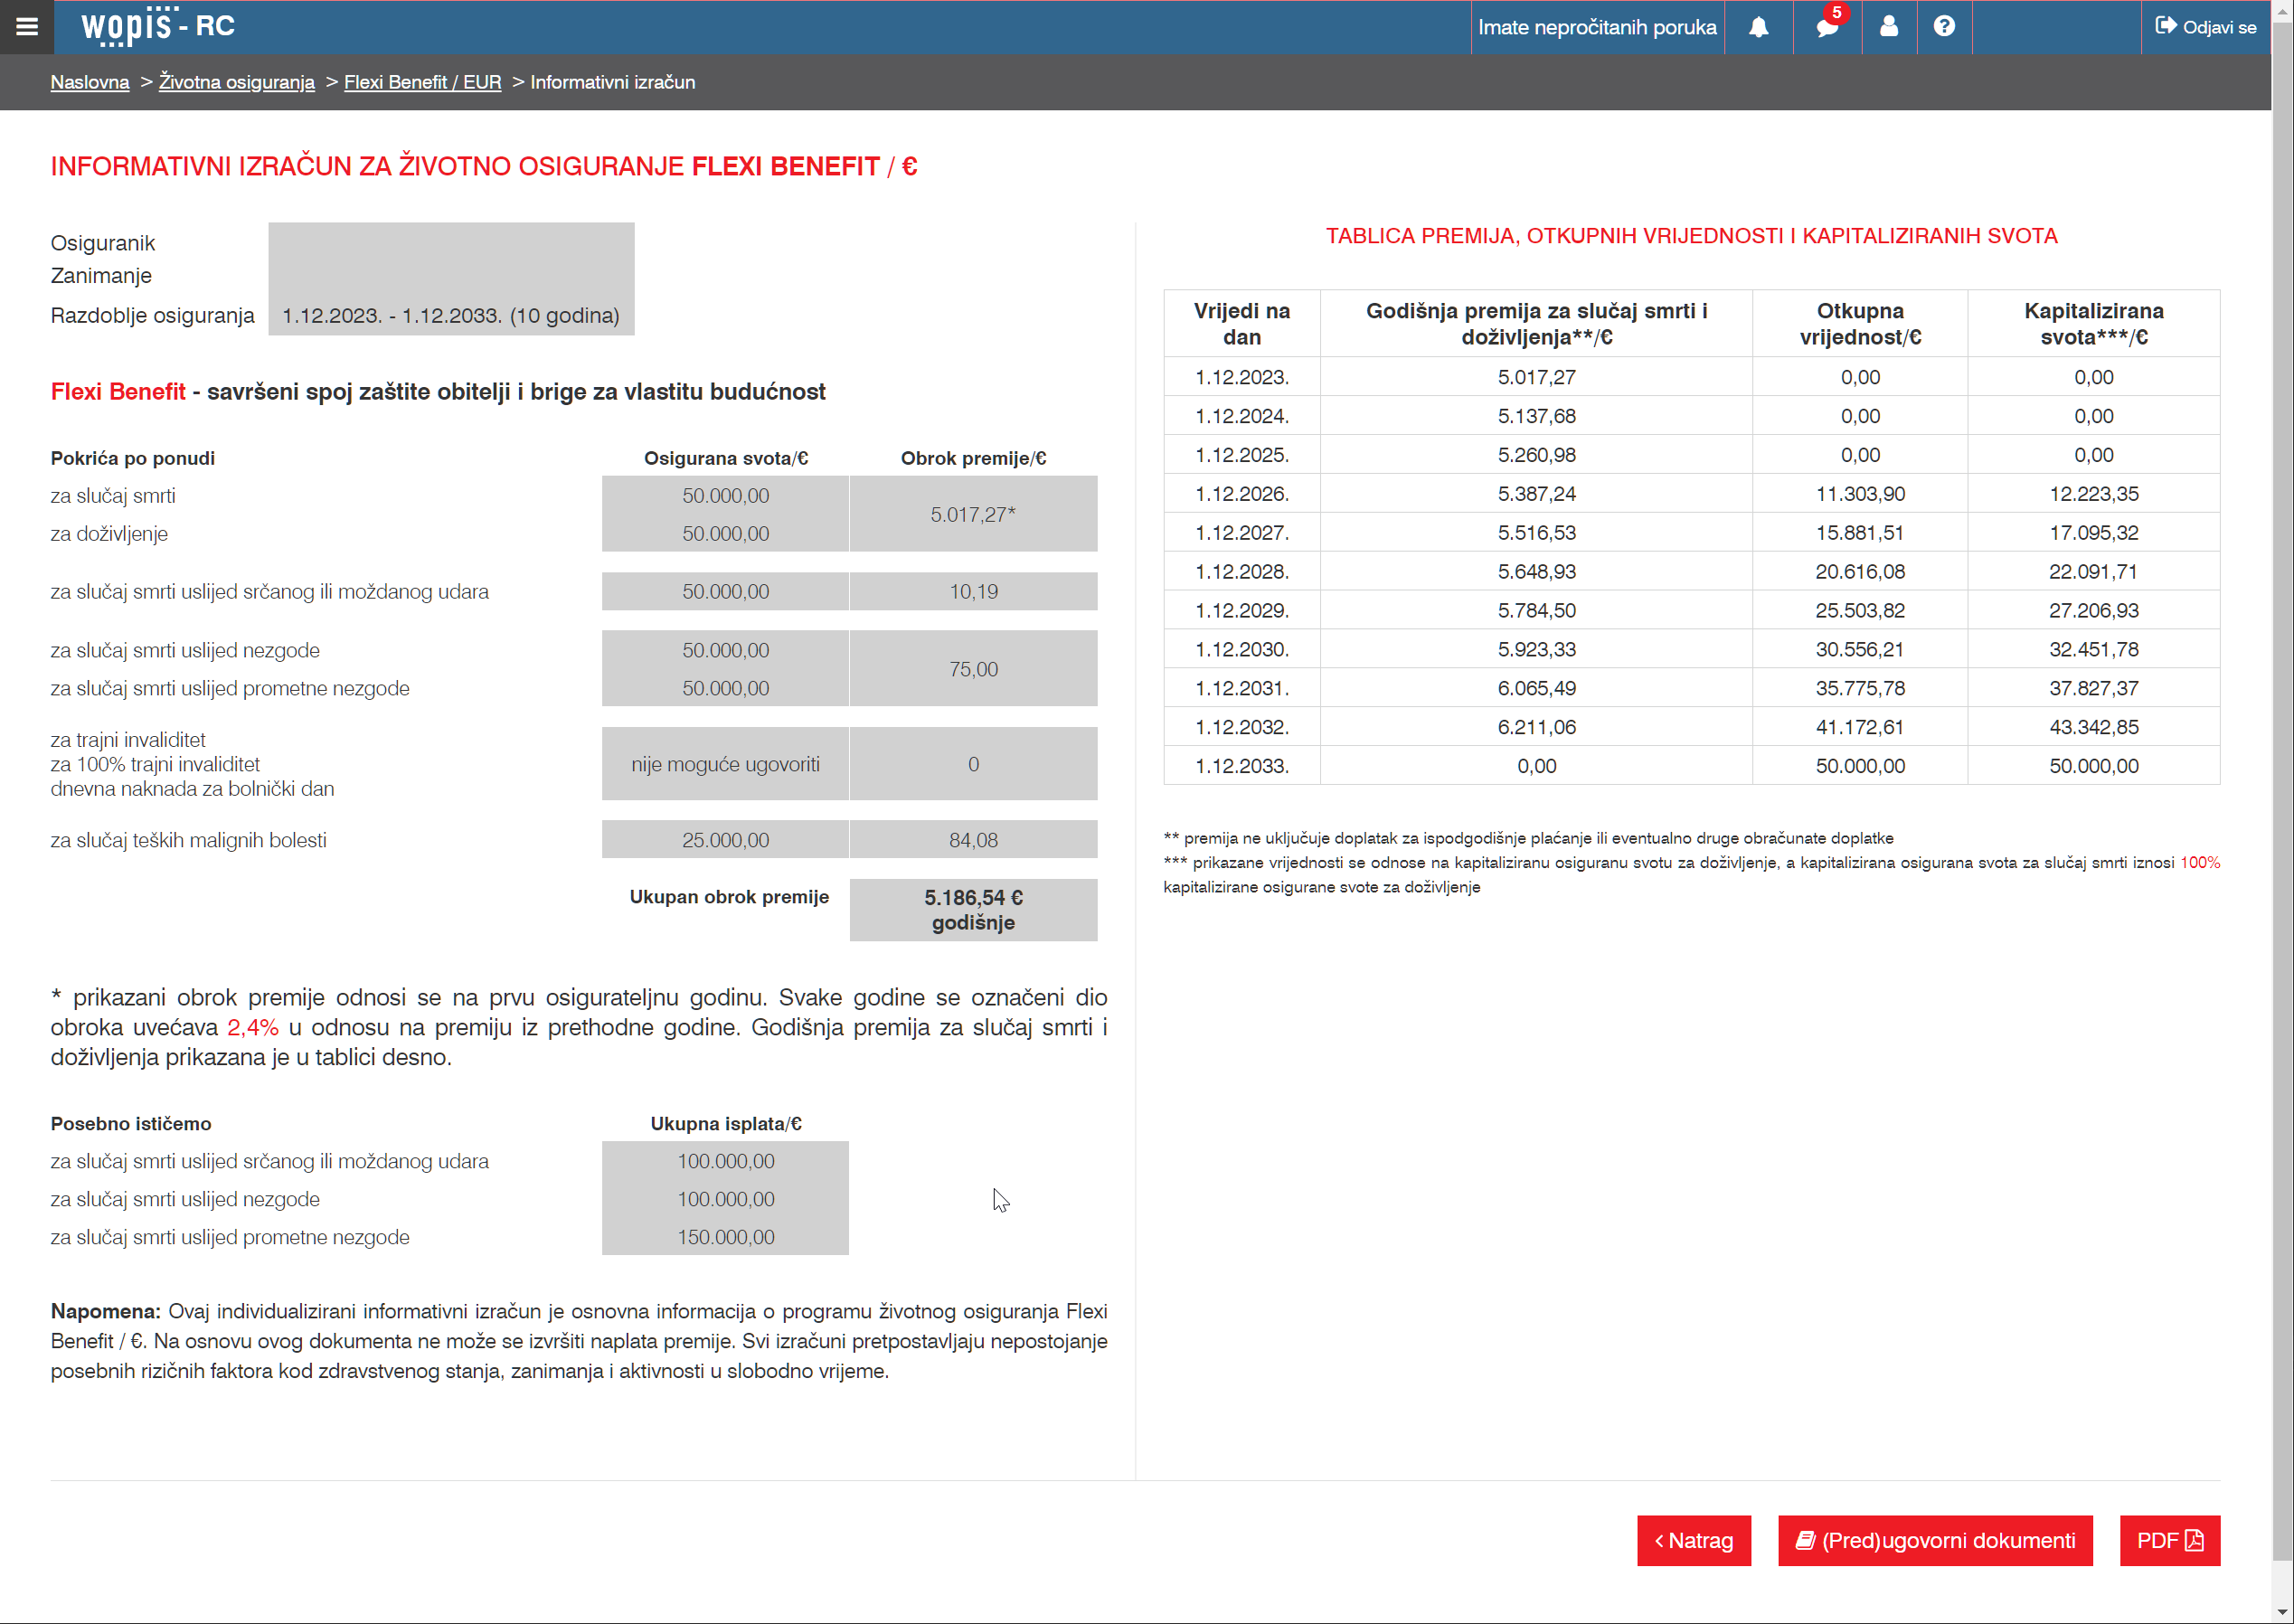Open the hamburger menu

[27, 27]
